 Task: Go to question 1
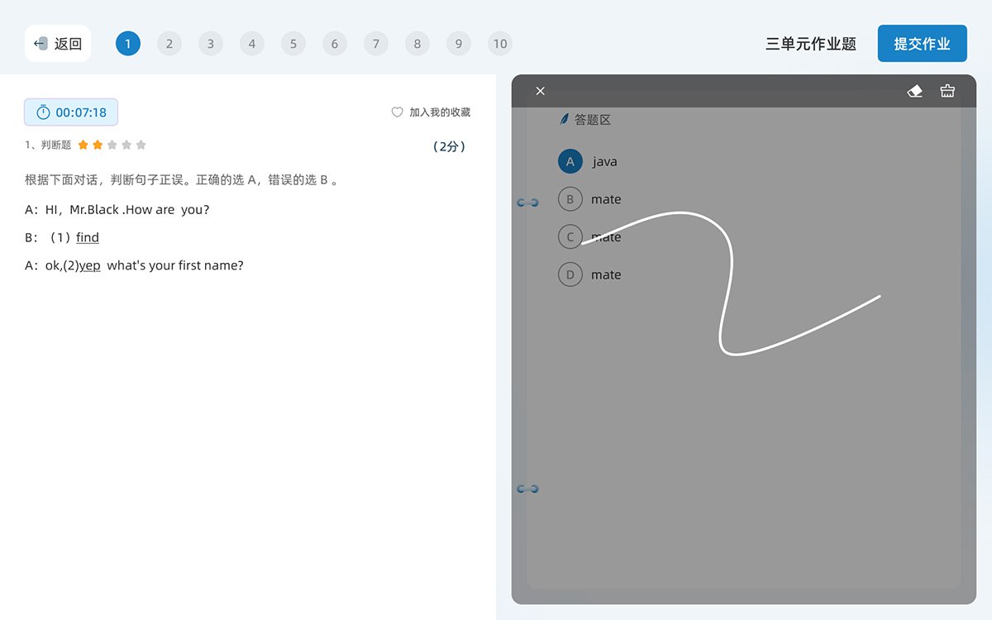(128, 44)
